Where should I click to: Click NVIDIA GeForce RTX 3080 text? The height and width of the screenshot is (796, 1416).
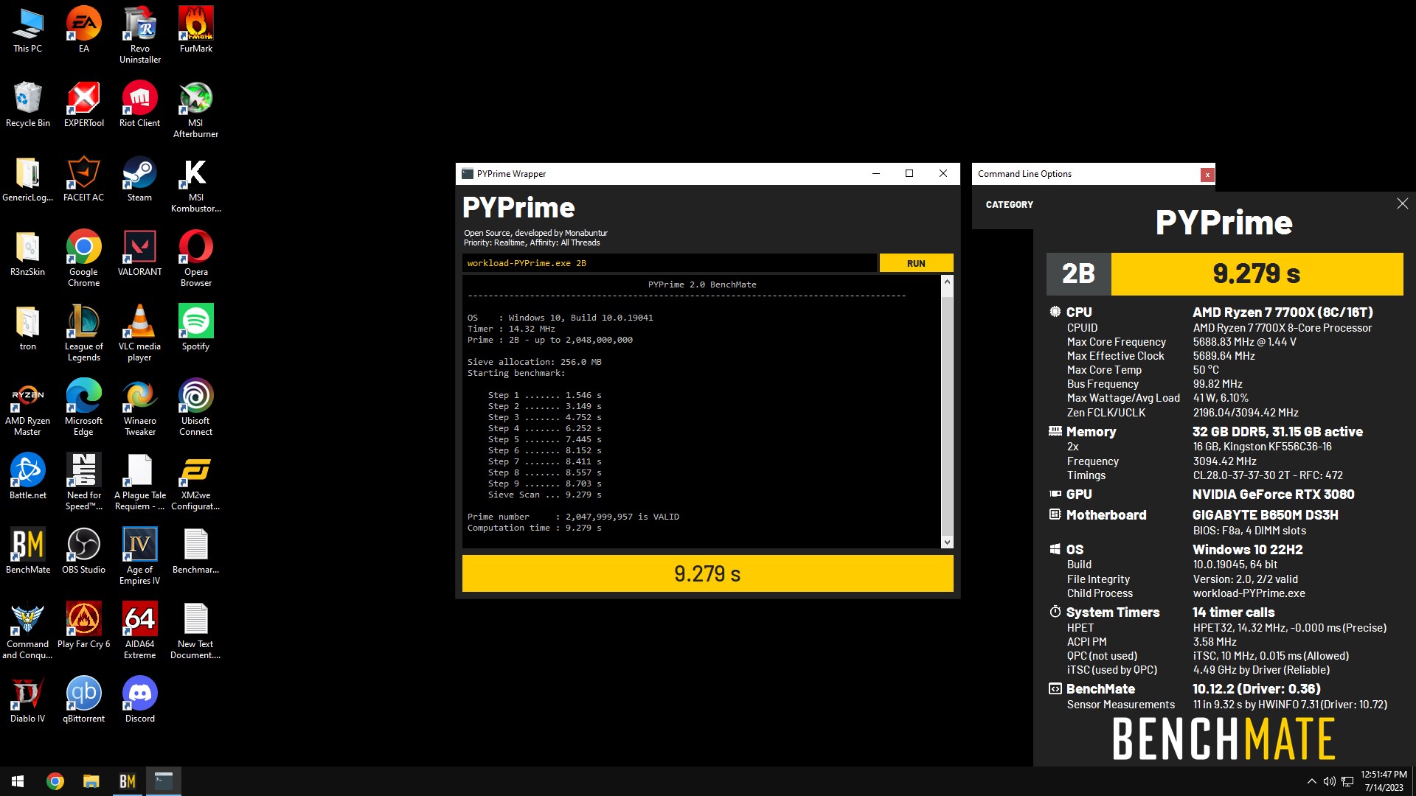[x=1273, y=495]
